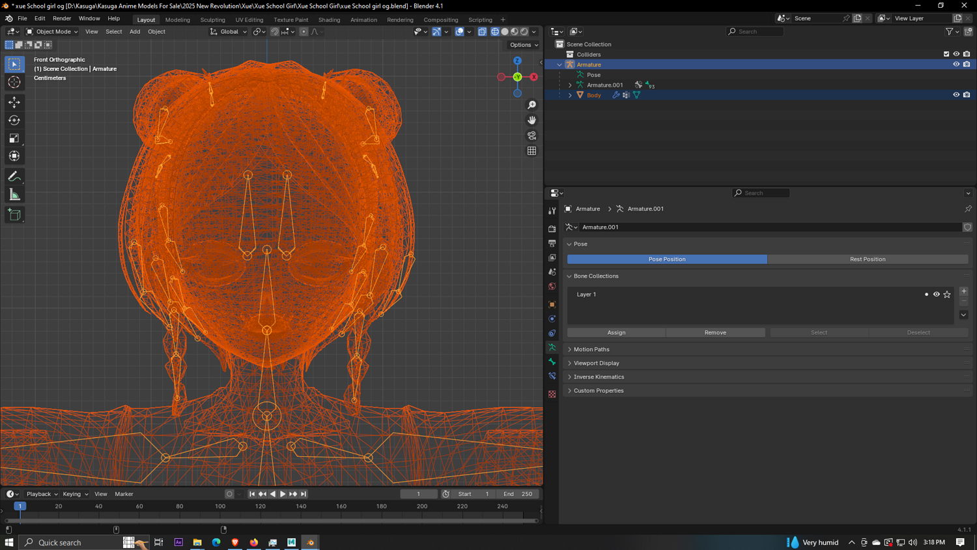This screenshot has width=977, height=550.
Task: Uncheck the Colliders collection checkbox
Action: [946, 54]
